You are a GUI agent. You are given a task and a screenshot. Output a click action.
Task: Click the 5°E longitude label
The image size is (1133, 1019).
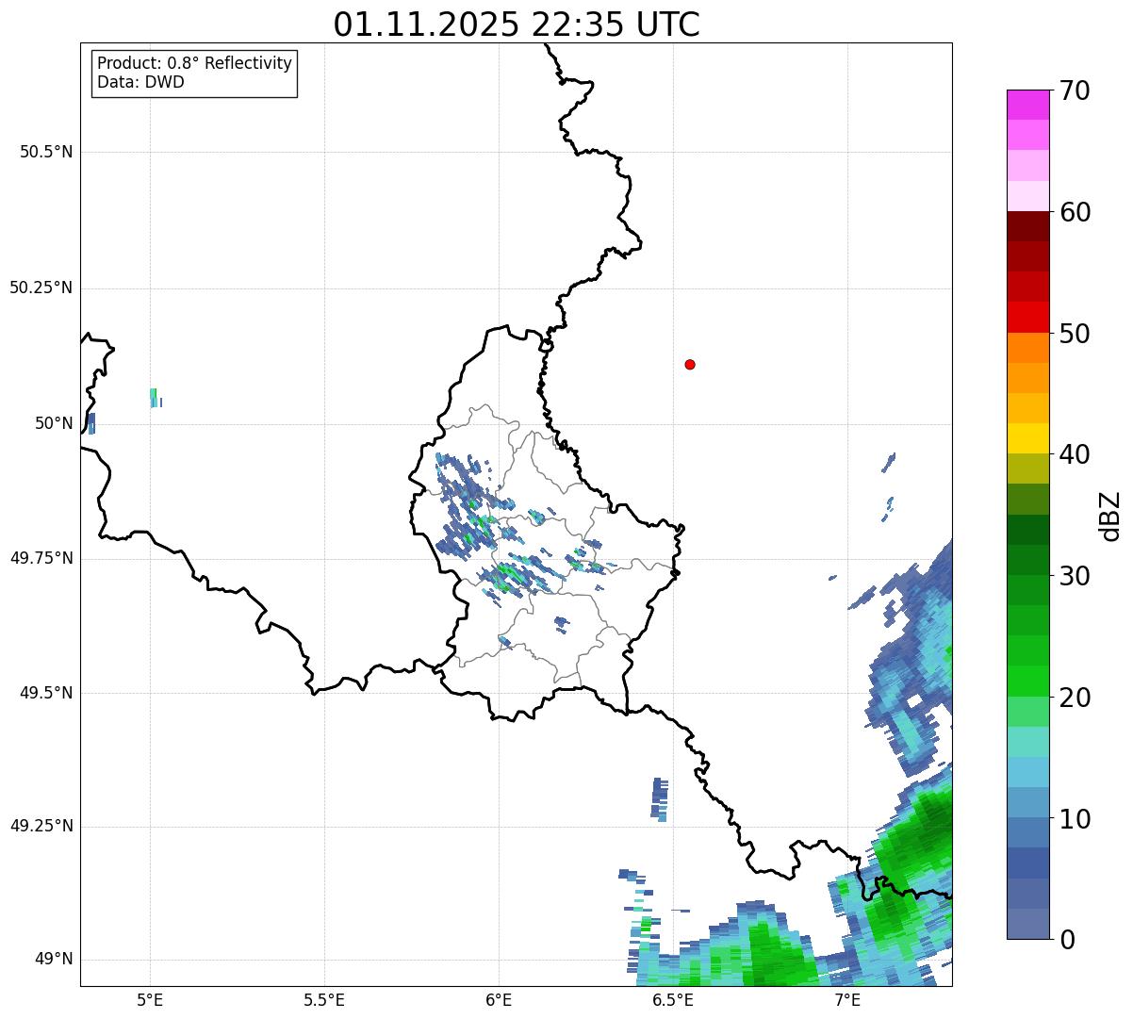click(150, 999)
